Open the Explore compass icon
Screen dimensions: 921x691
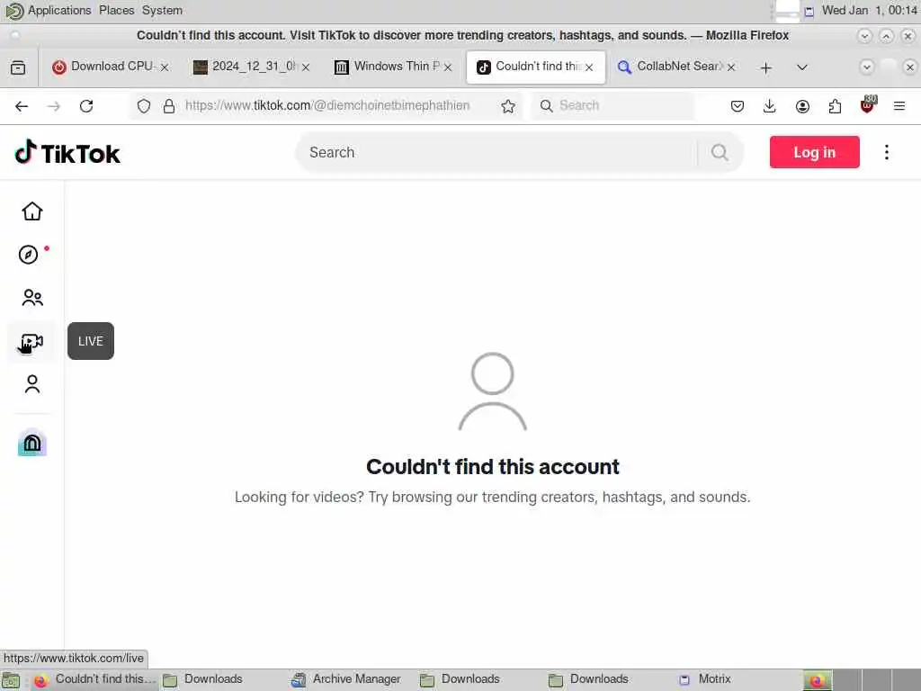[x=28, y=255]
